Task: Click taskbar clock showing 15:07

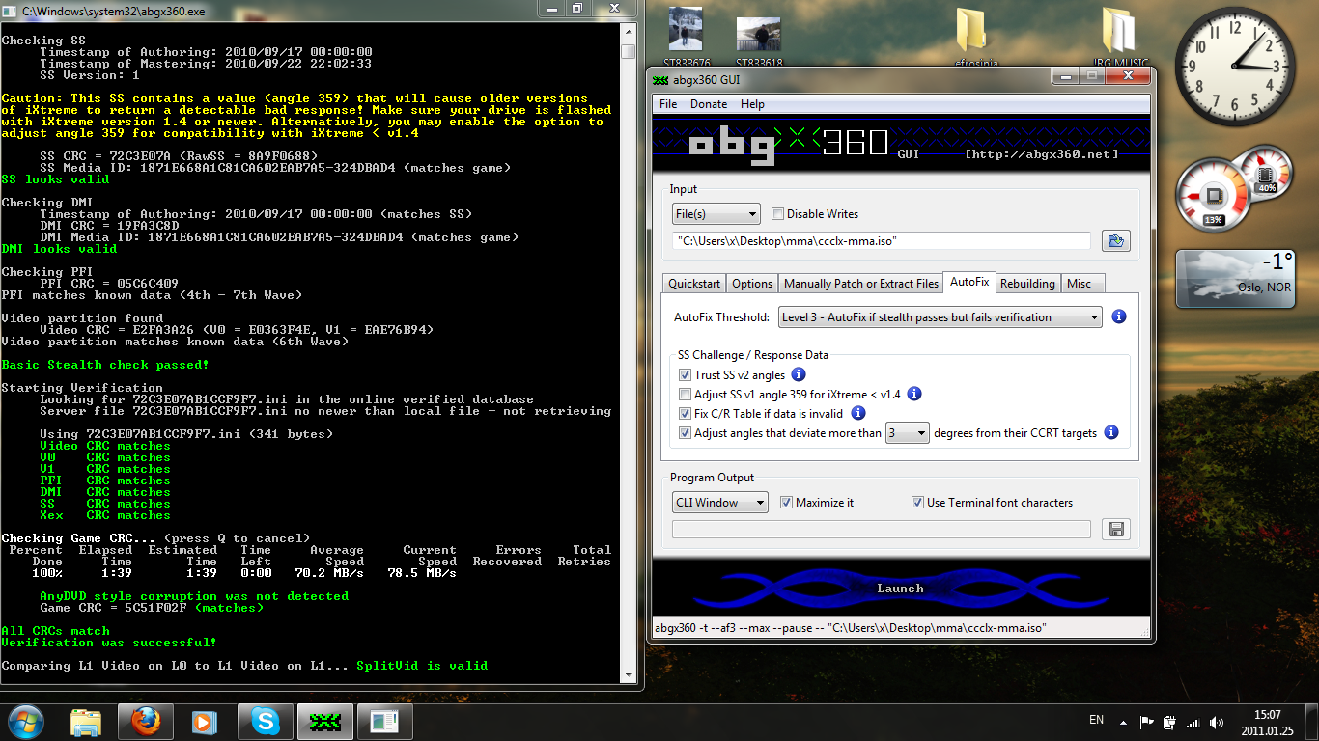Action: 1267,722
